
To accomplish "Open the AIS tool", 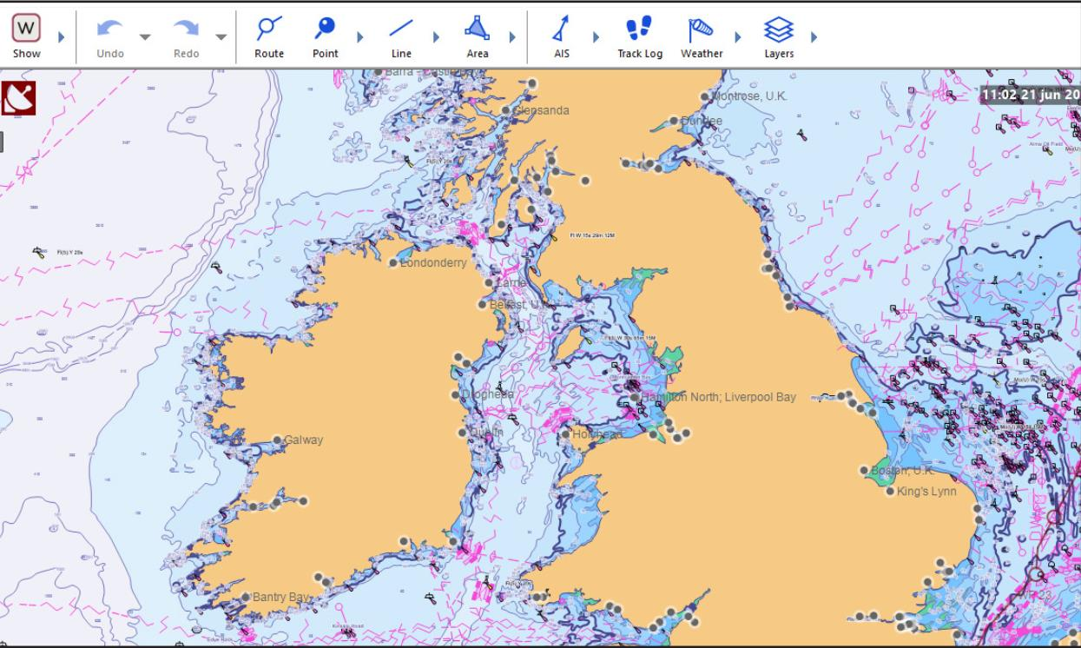I will tap(562, 36).
